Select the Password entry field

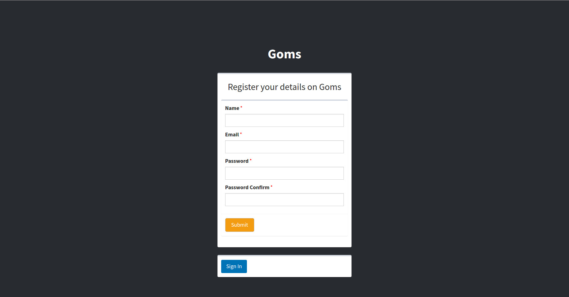[x=284, y=173]
